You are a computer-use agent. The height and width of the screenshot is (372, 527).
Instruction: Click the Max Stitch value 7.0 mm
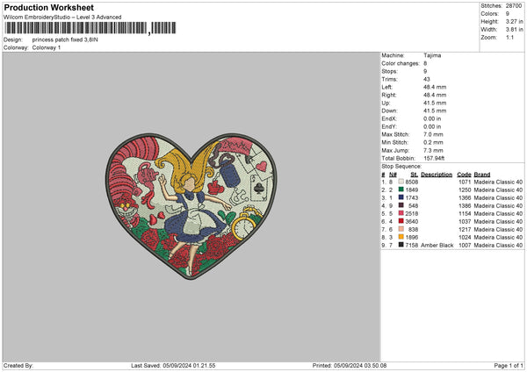coord(433,134)
